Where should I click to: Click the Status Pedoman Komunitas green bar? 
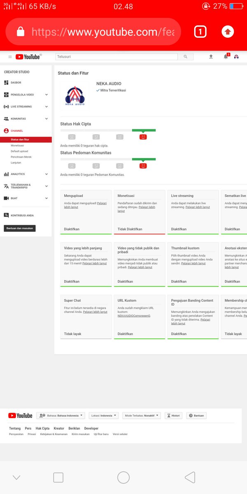pyautogui.click(x=144, y=159)
